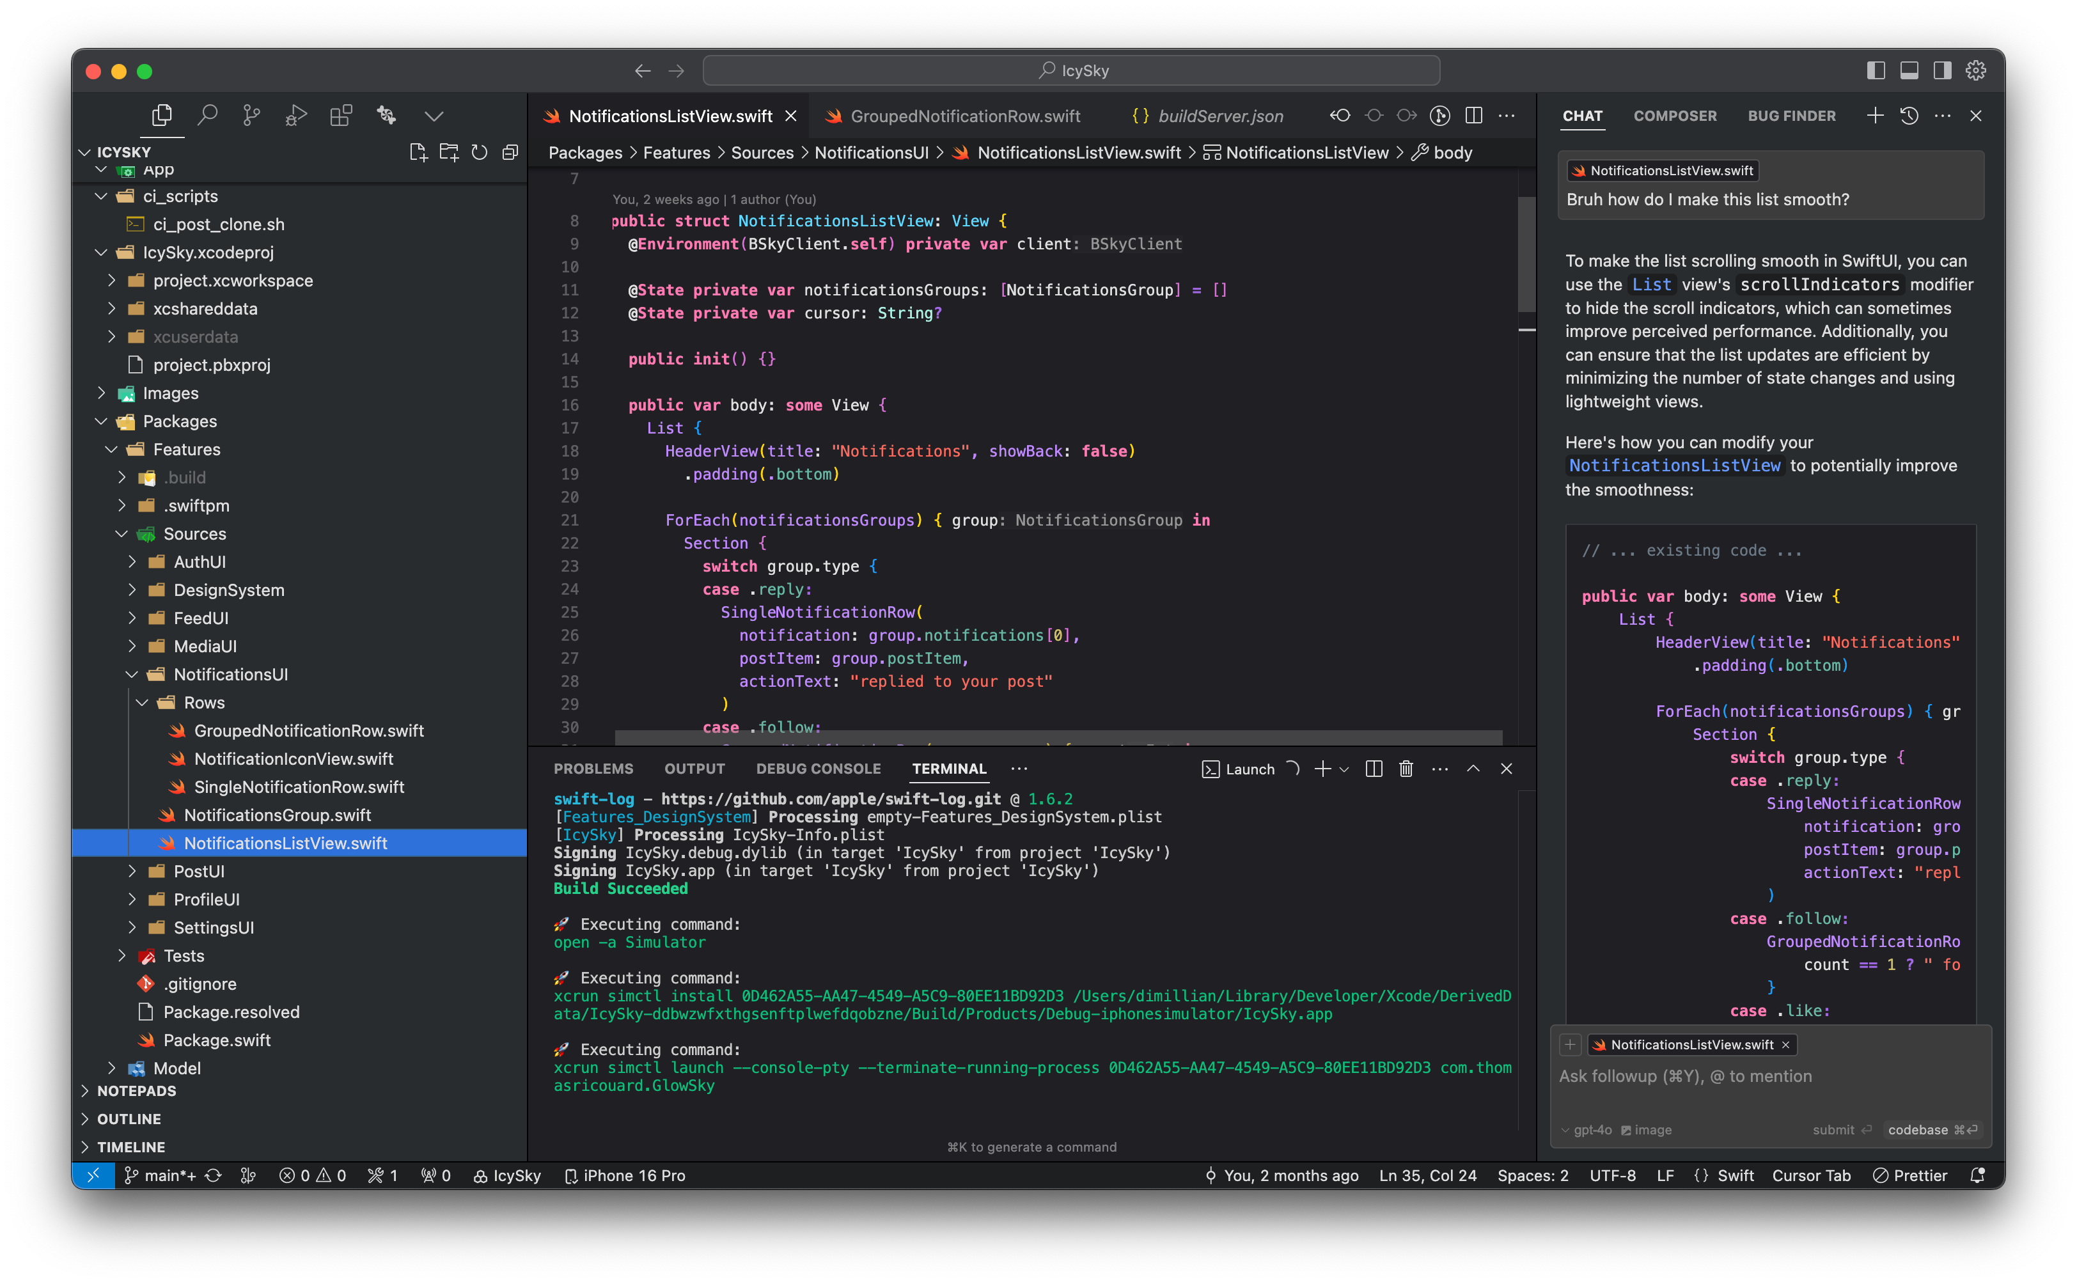The height and width of the screenshot is (1284, 2077).
Task: Click New File icon in explorer header
Action: pyautogui.click(x=418, y=152)
